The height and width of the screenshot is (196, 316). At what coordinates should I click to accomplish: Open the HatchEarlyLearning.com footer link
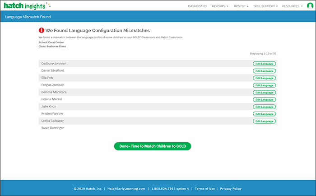[126, 189]
